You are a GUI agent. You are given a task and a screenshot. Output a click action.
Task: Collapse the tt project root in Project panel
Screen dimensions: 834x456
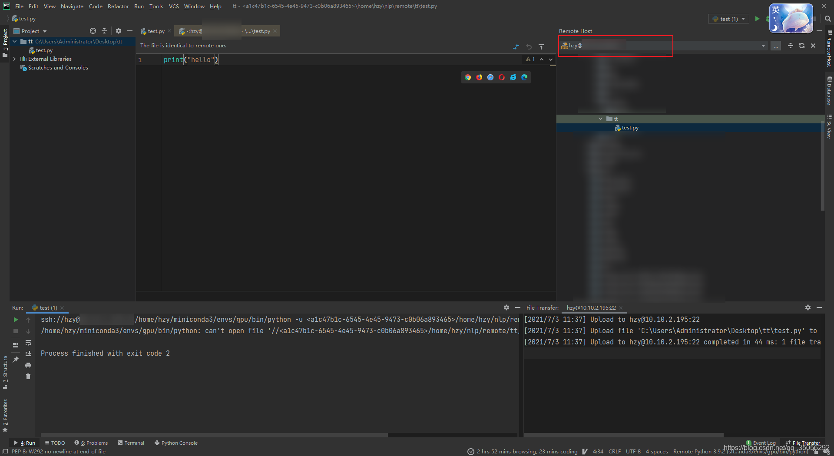coord(14,41)
